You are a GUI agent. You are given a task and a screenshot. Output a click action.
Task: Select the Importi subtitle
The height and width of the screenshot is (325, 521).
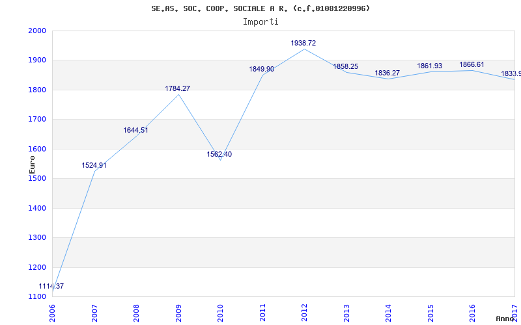point(260,21)
